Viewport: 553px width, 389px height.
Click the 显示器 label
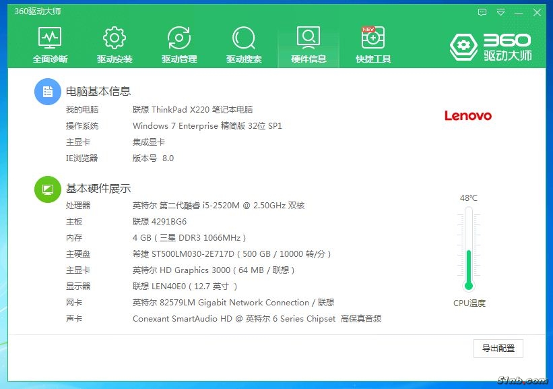78,287
